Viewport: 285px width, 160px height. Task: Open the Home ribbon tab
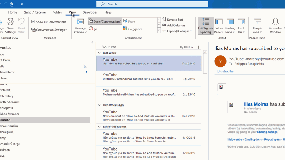[x=13, y=12]
